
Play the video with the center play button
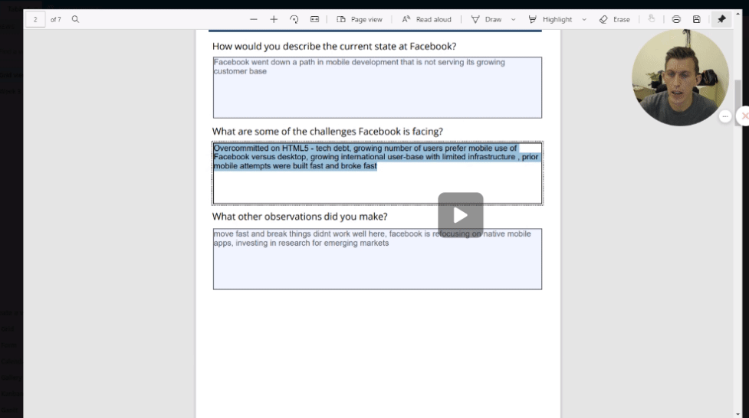[461, 215]
